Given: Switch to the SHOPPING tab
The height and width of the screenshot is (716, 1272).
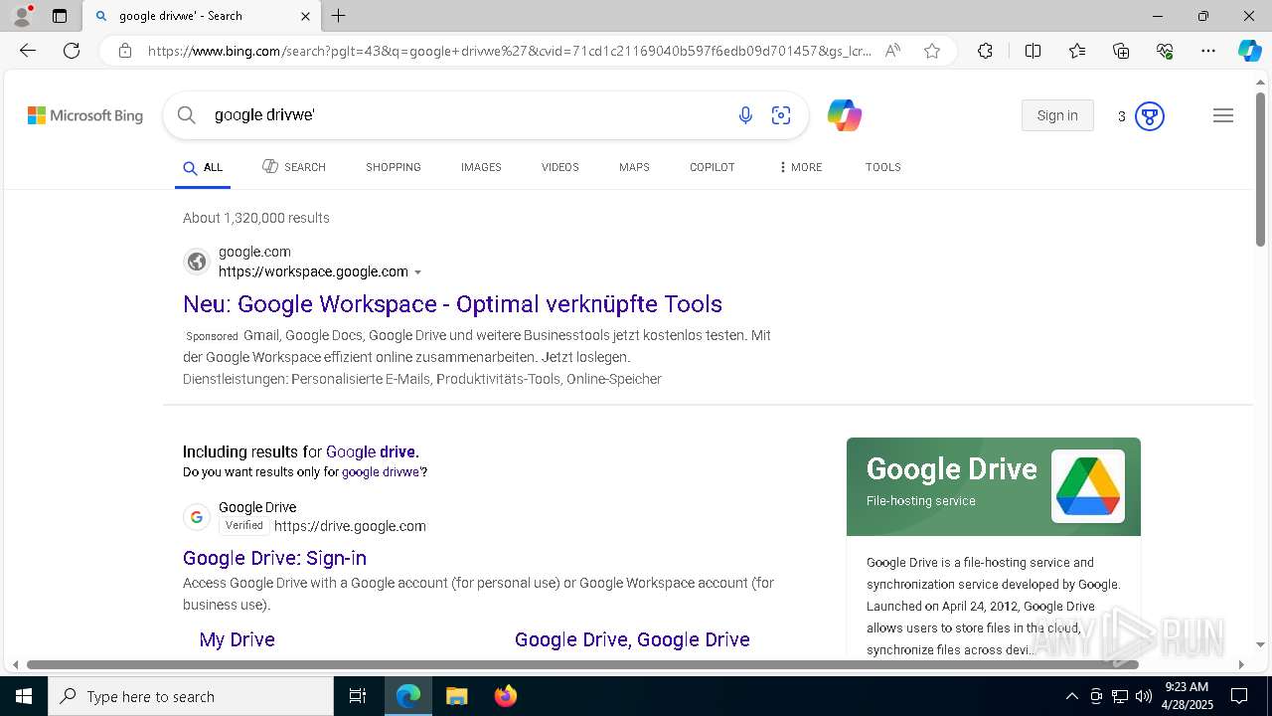Looking at the screenshot, I should tap(394, 167).
